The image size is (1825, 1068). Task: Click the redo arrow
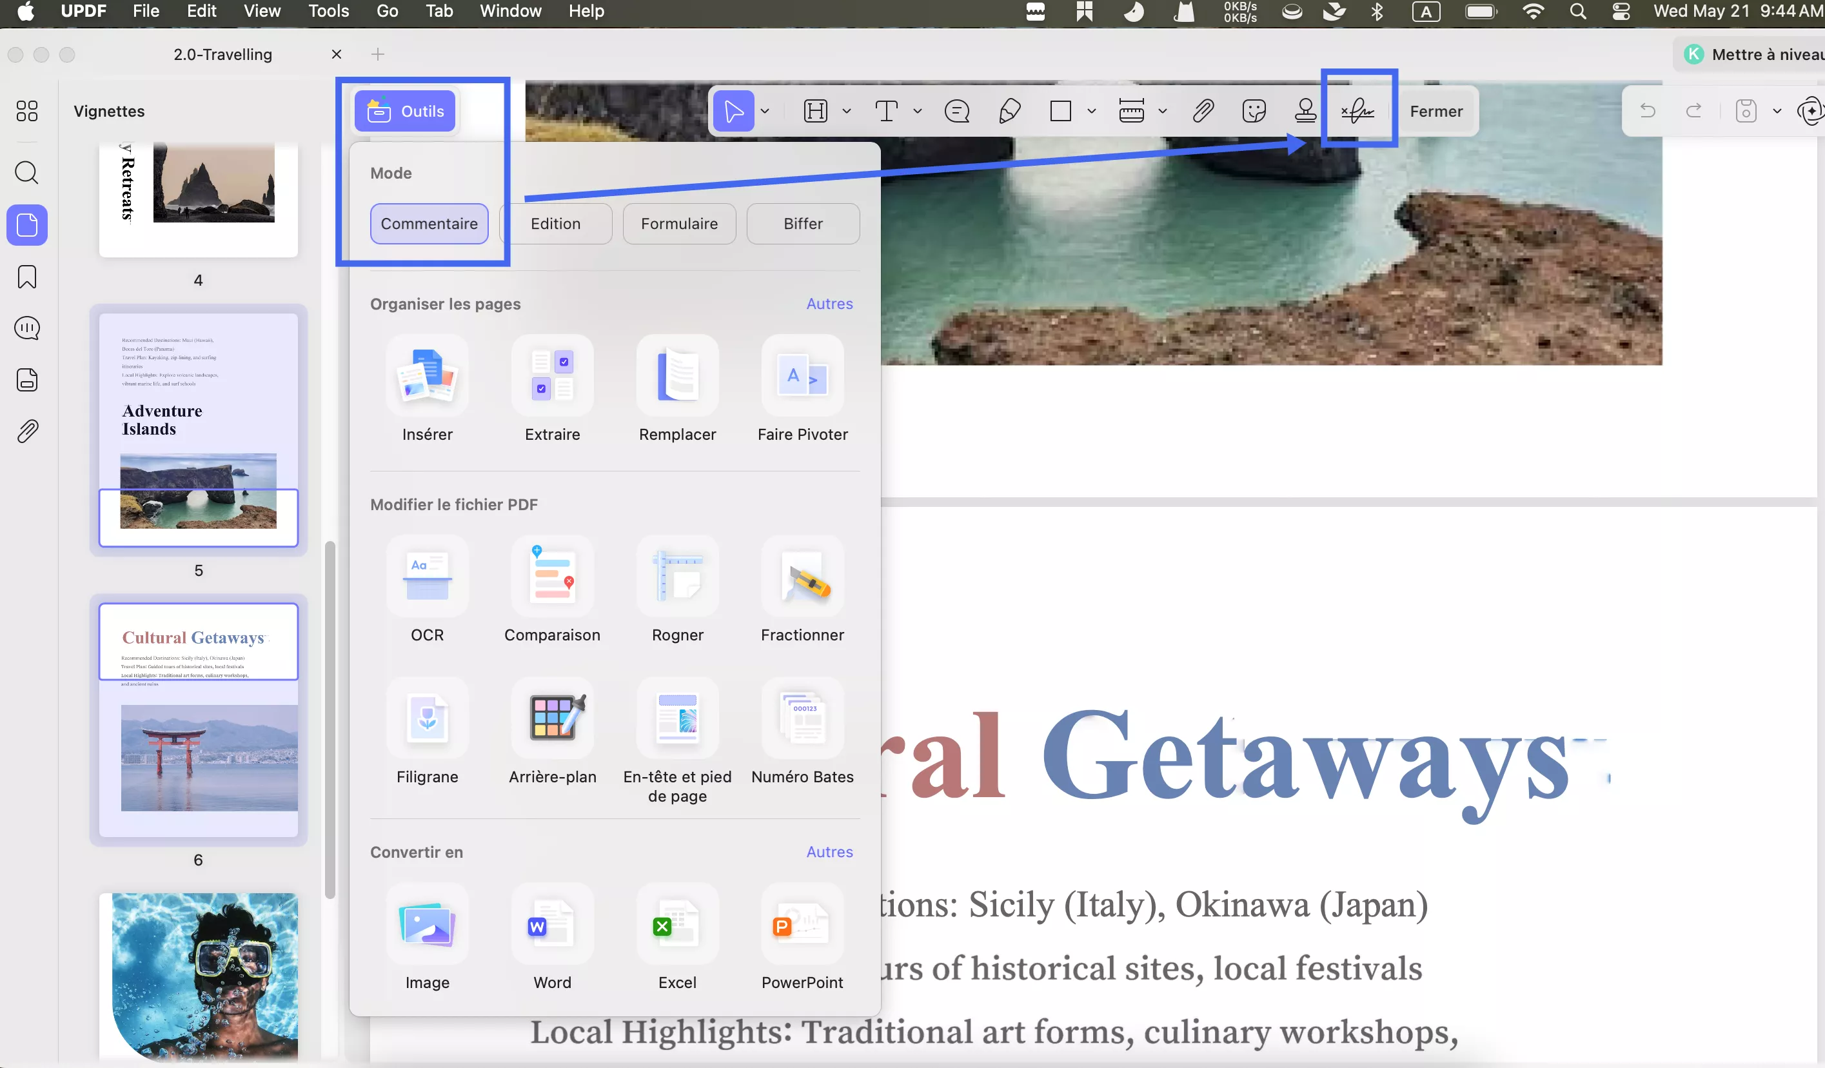point(1694,110)
